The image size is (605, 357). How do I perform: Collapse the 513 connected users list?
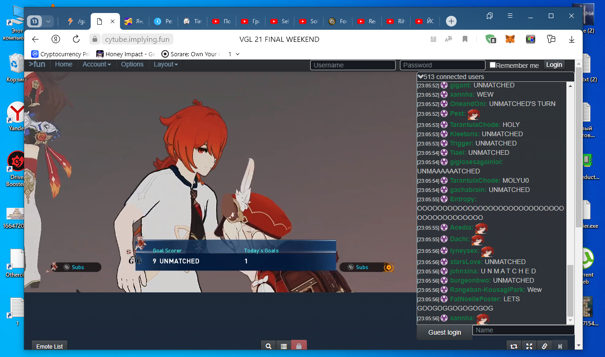[x=420, y=77]
